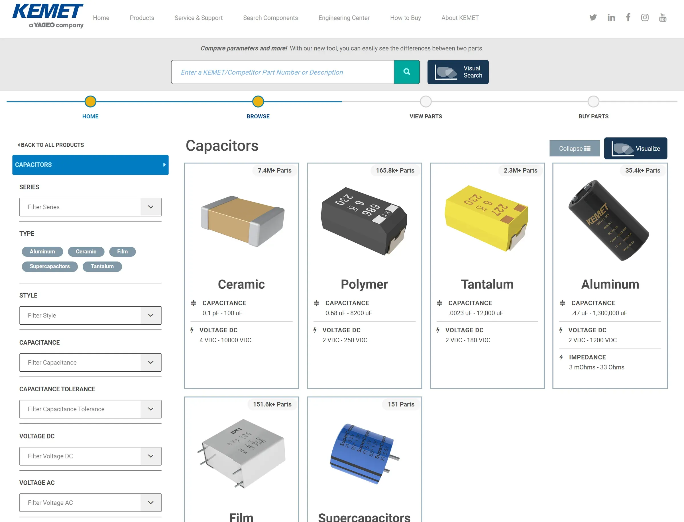
Task: Open KEMET YouTube channel icon
Action: (x=663, y=17)
